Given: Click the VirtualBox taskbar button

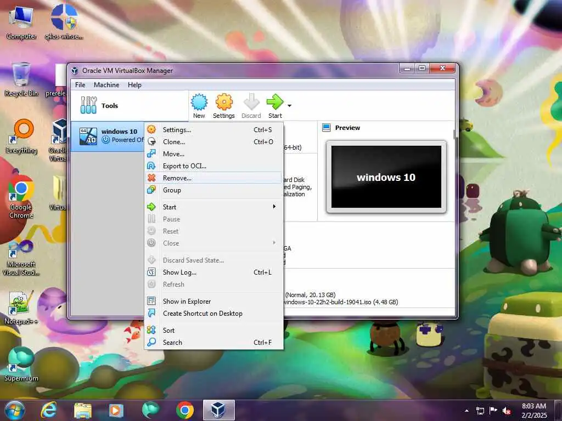Looking at the screenshot, I should (x=218, y=410).
